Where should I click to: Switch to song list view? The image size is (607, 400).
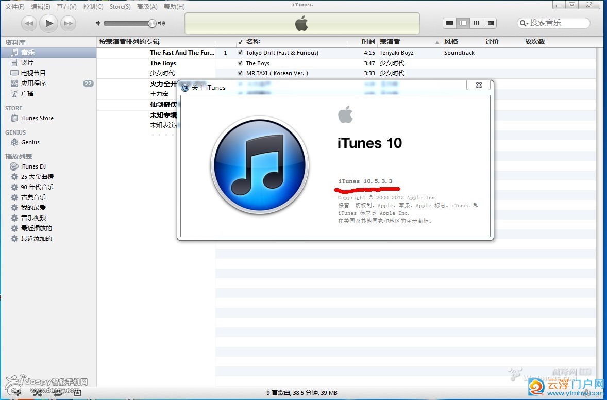coord(449,23)
